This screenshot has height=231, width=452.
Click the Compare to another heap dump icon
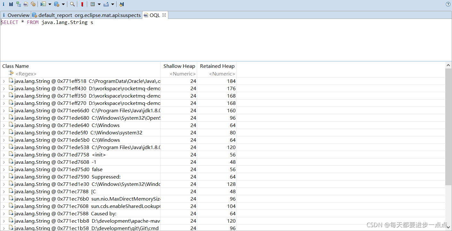pos(121,4)
